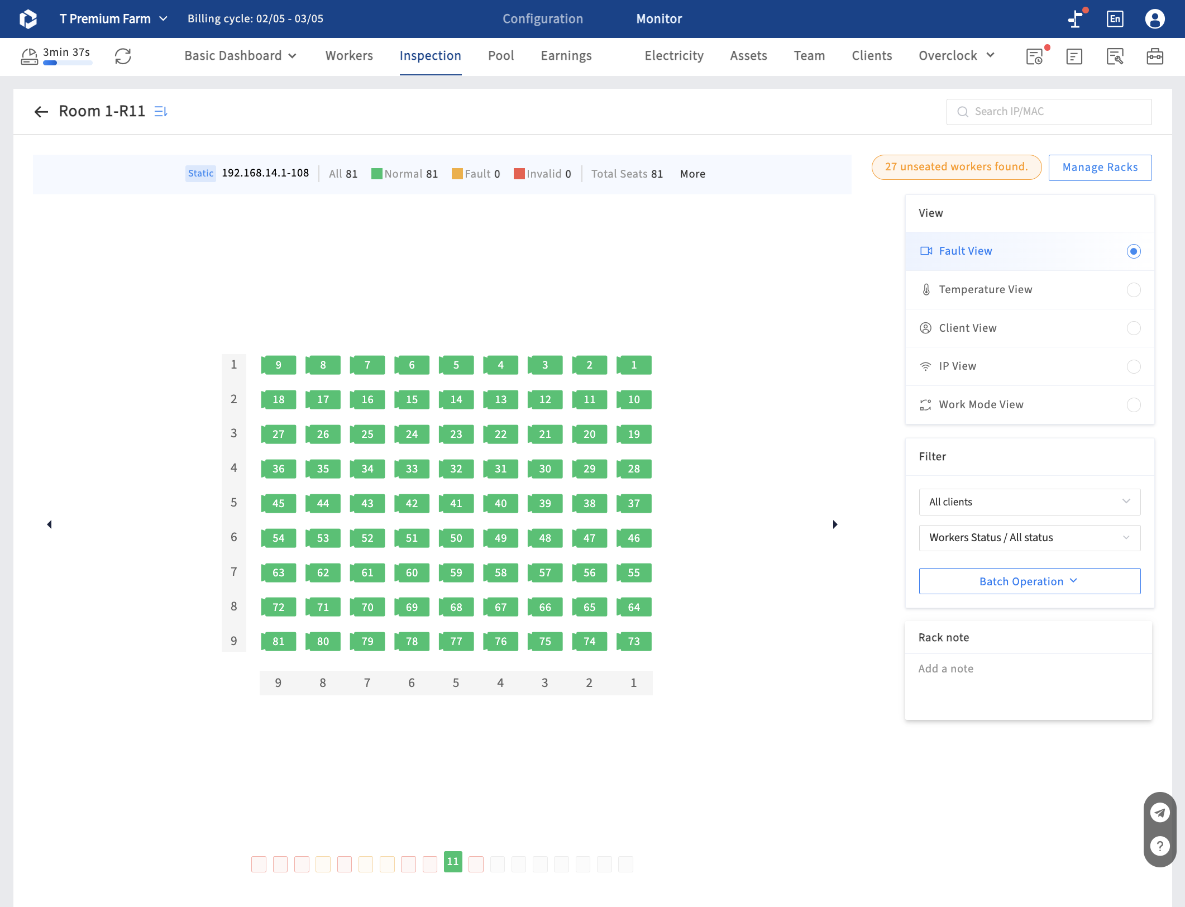Go to previous room with left triangle arrow

(49, 524)
